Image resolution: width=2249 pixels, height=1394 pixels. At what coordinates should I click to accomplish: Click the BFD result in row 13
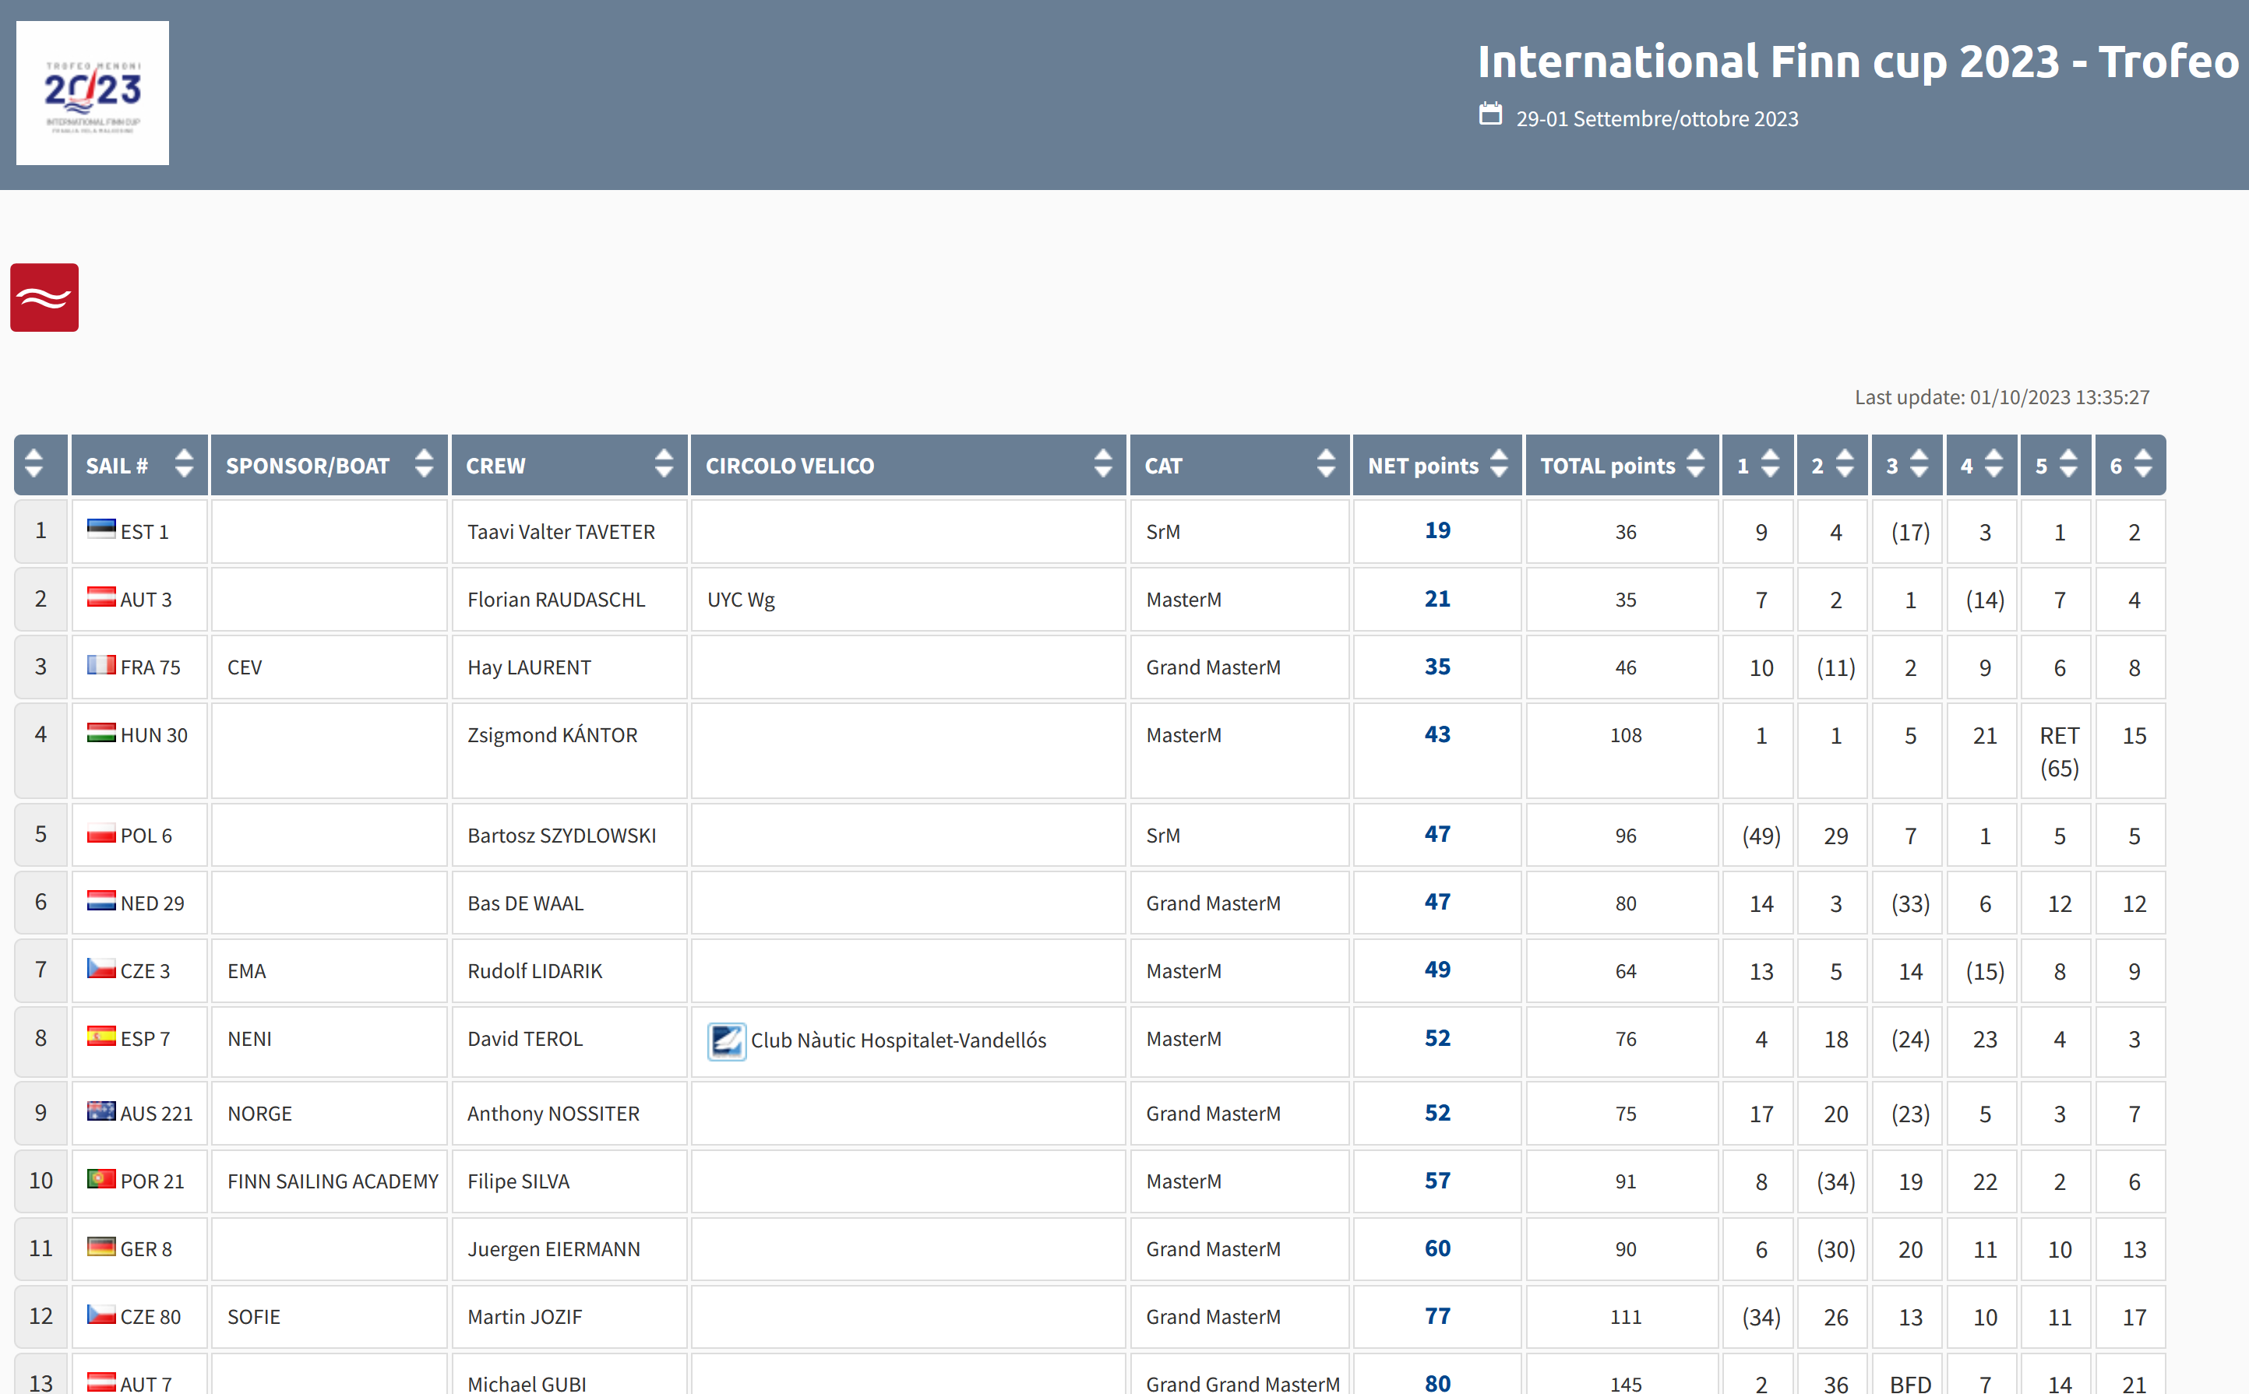[1909, 1384]
